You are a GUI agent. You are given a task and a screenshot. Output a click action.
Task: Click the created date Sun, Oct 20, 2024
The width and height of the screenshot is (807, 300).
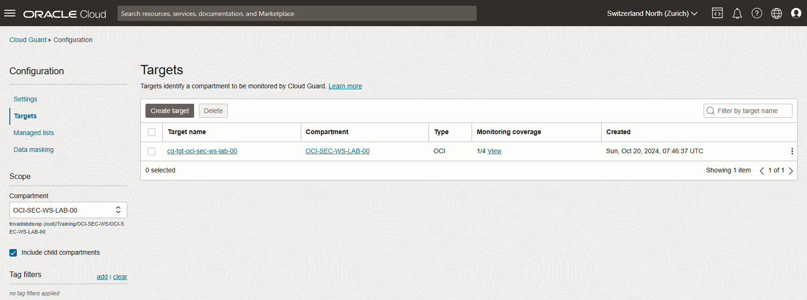(x=654, y=151)
